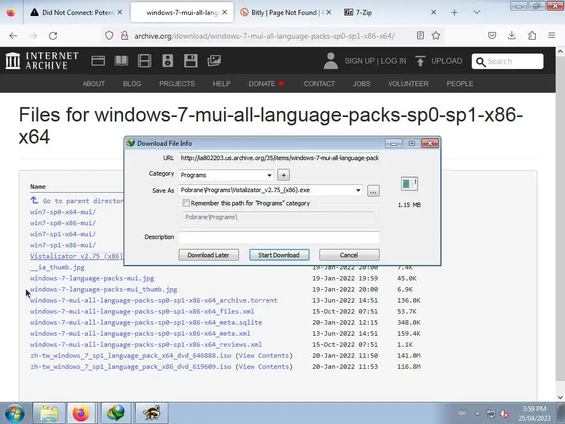Open the PROJECTS menu item
Screen dimensions: 565x424
coord(177,84)
